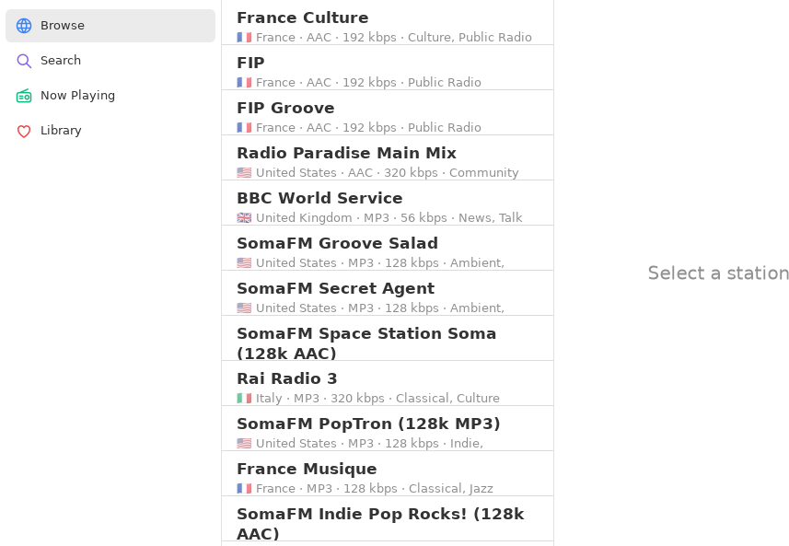This screenshot has height=546, width=789.
Task: Select SomaFM Secret Agent station
Action: tap(388, 293)
